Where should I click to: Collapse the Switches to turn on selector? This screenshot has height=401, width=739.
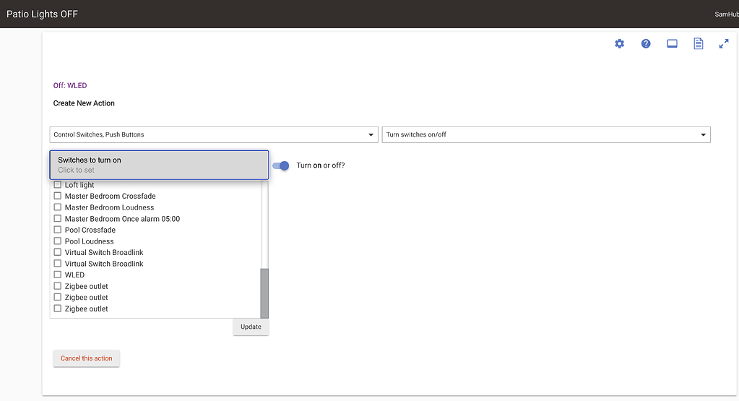click(159, 165)
